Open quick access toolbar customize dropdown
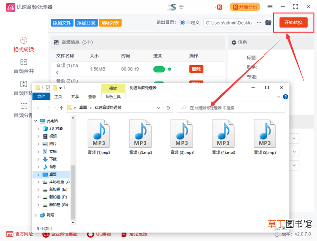 pyautogui.click(x=60, y=88)
